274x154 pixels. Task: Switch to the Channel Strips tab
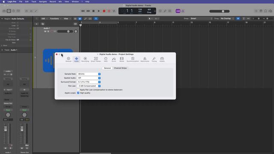pos(120,68)
